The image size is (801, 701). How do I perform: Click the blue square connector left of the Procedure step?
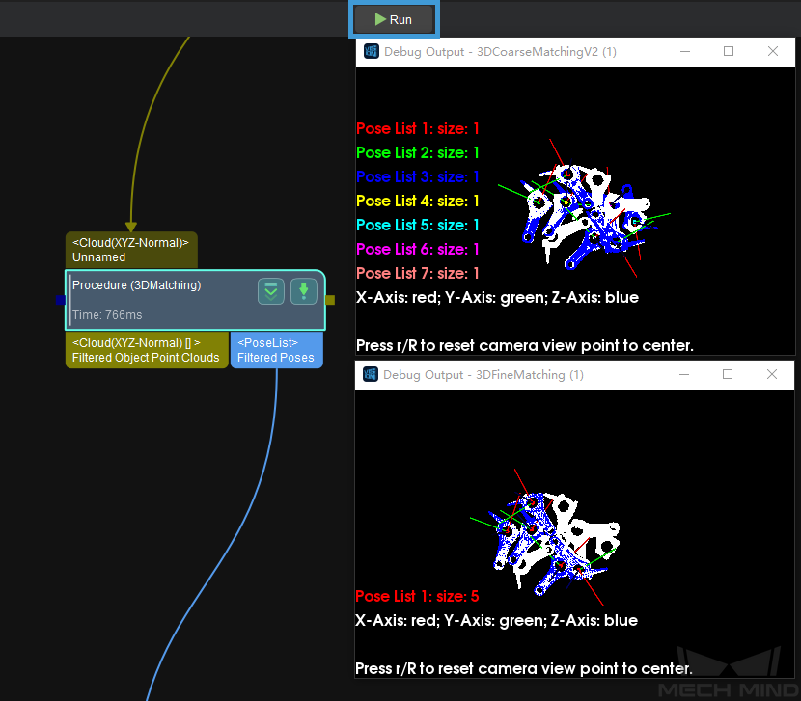pos(61,300)
